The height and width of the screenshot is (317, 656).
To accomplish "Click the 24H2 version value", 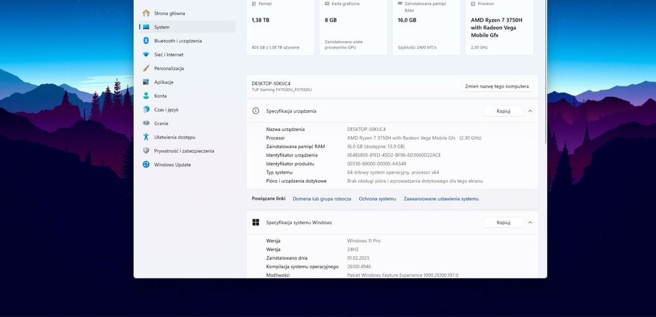I will (353, 250).
